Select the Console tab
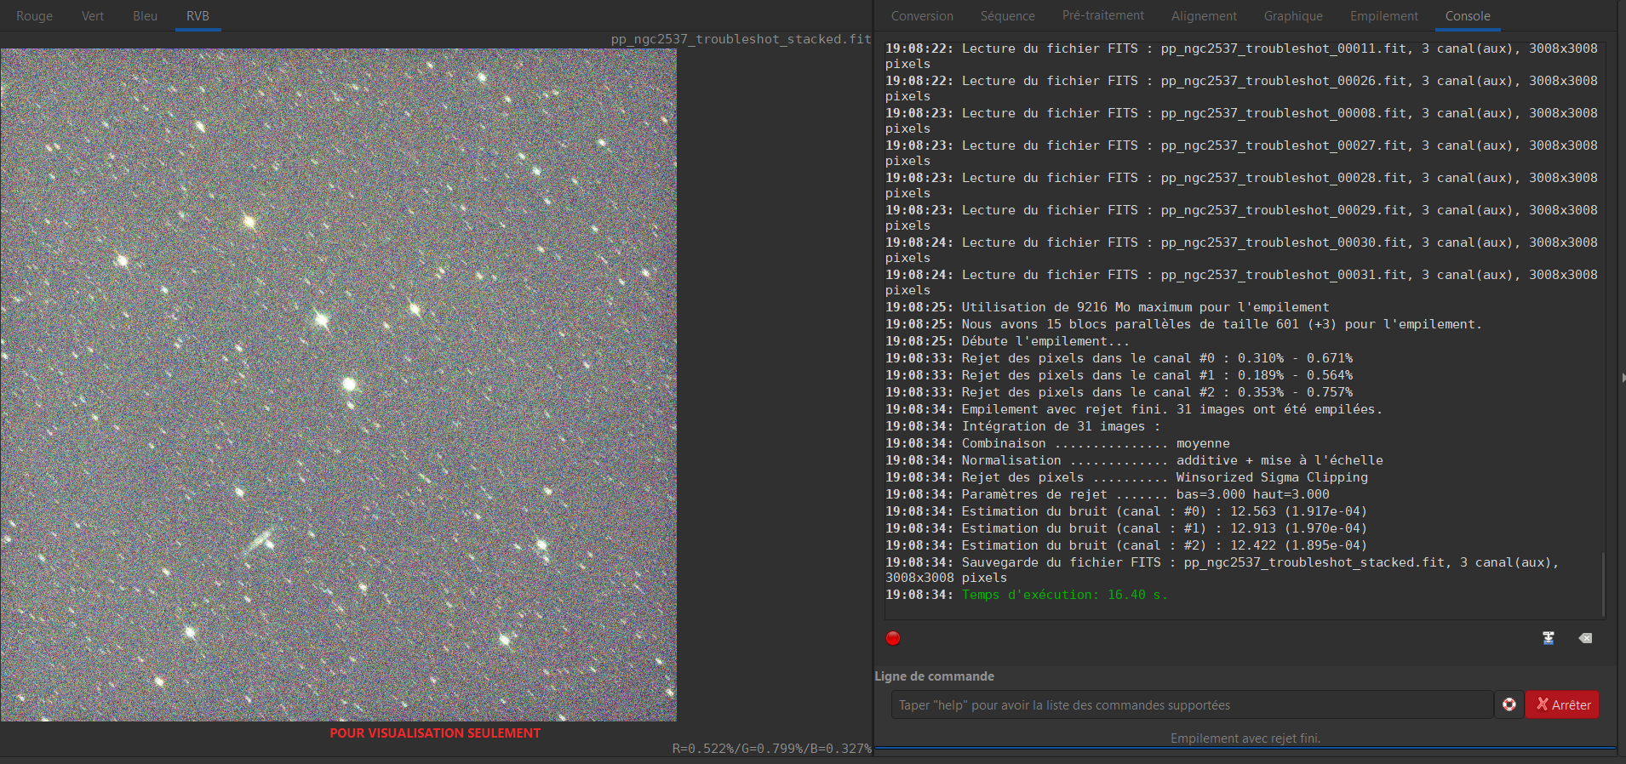Viewport: 1626px width, 764px height. coord(1468,16)
